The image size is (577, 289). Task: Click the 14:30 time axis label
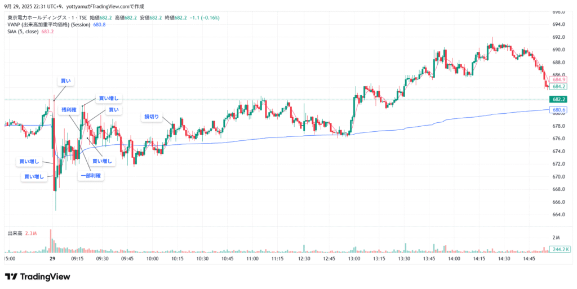pos(504,259)
